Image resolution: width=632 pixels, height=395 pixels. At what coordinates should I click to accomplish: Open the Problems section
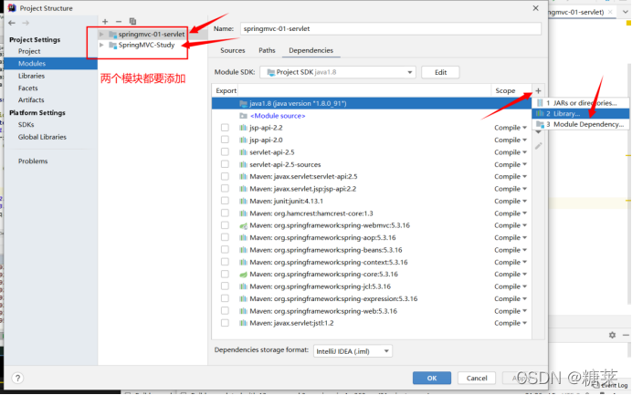[x=33, y=161]
